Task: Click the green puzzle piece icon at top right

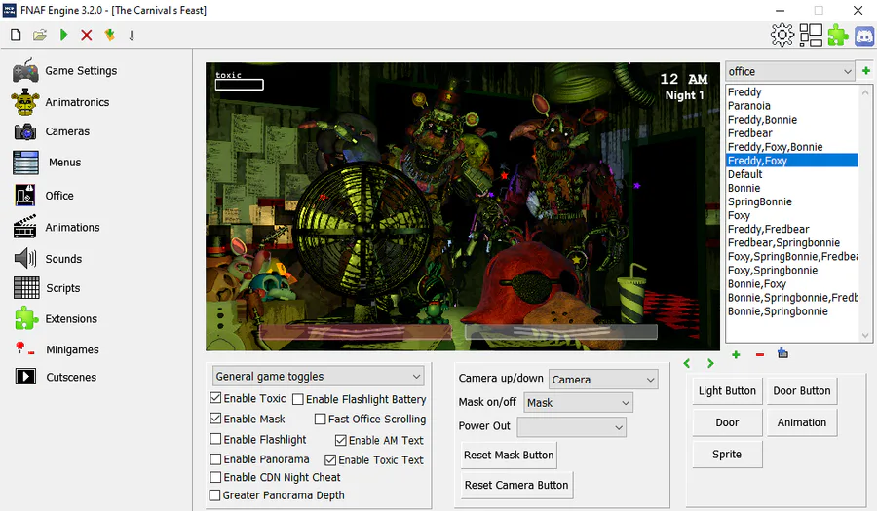Action: coord(838,35)
